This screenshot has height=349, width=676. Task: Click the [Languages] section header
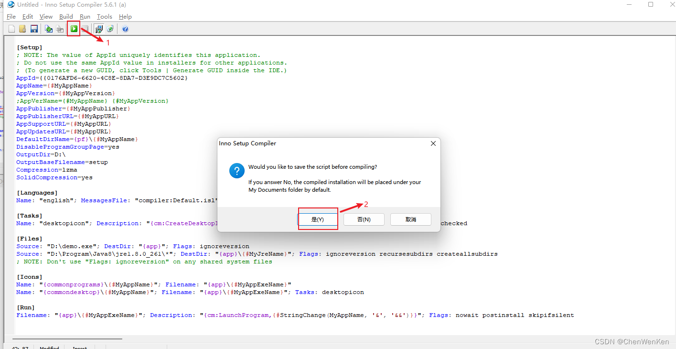click(37, 193)
